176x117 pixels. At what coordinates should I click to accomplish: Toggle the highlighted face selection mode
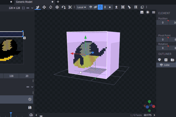[x=100, y=7]
